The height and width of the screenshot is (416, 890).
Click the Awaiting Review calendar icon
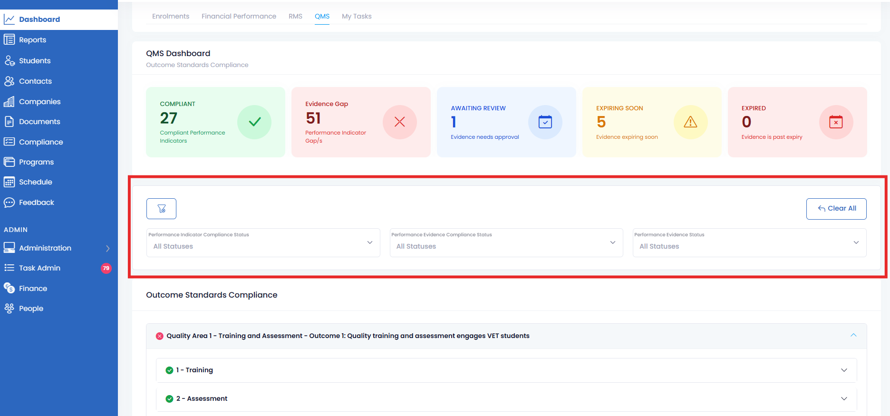[x=545, y=122]
